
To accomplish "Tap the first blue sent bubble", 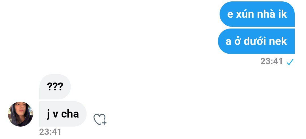I will (257, 14).
